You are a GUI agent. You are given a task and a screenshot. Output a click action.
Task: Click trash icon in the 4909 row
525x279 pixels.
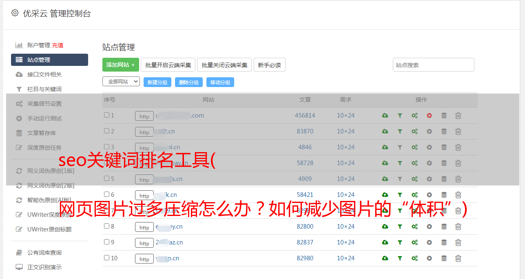click(458, 179)
